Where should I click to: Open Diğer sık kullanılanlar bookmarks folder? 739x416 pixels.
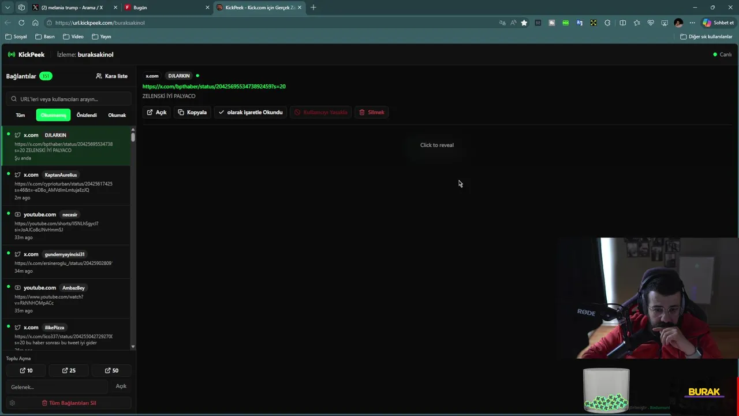[706, 36]
